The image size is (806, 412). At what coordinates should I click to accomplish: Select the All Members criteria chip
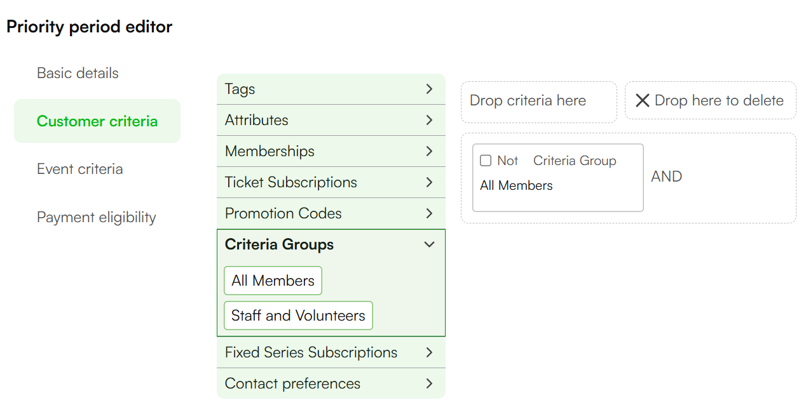tap(273, 281)
